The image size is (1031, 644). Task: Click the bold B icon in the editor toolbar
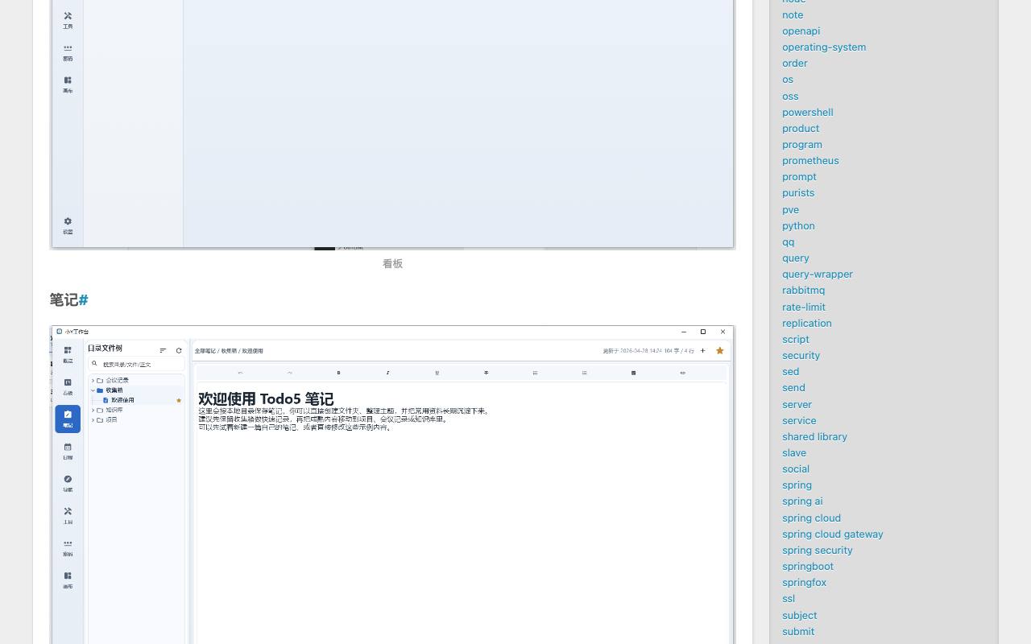(338, 373)
